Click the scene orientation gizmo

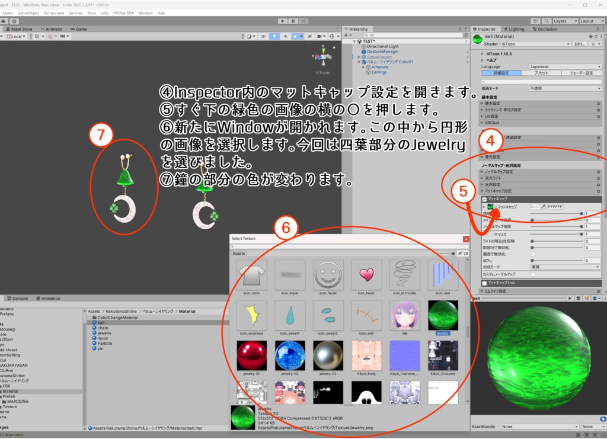pos(323,57)
